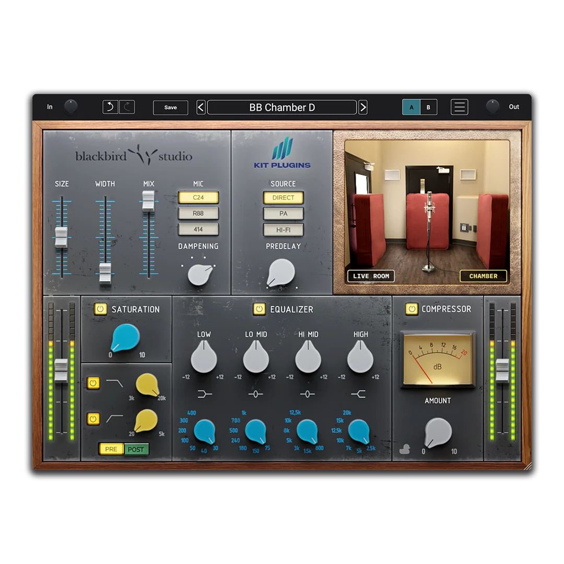Image resolution: width=564 pixels, height=564 pixels.
Task: Click the low-pass filter curve icon
Action: (115, 383)
